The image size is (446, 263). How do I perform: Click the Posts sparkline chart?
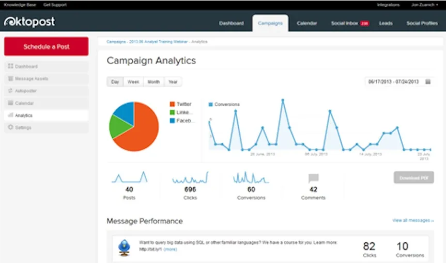tap(130, 177)
